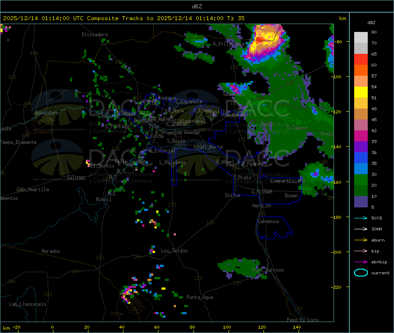Viewport: 394px width, 333px height.
Task: Click the Guadales map label
Action: (x=234, y=94)
